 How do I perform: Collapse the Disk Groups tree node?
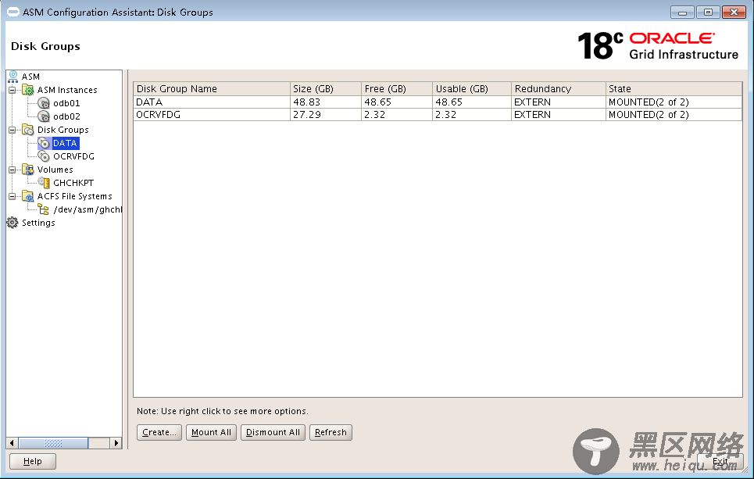[12, 130]
